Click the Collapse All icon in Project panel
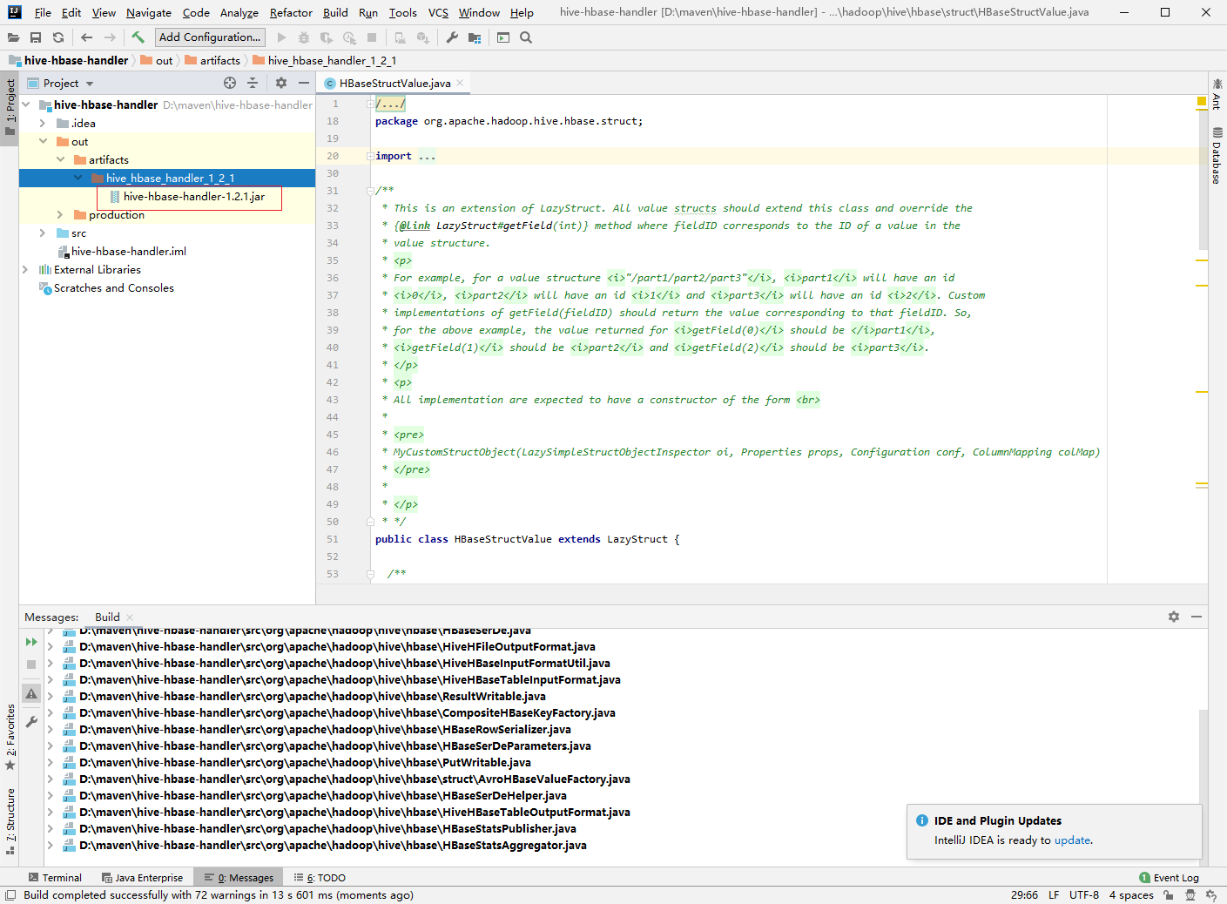Image resolution: width=1227 pixels, height=904 pixels. click(x=253, y=83)
